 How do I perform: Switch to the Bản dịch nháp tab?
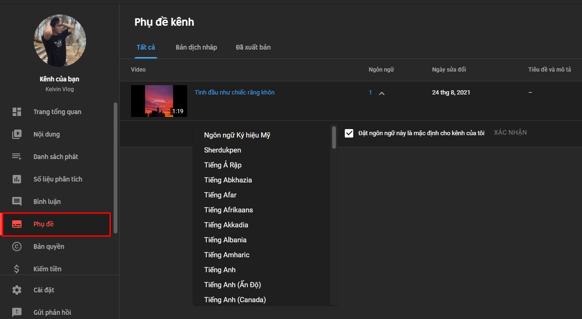pos(196,47)
